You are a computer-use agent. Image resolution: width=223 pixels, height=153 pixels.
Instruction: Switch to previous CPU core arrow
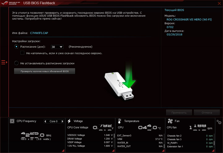(x=45, y=121)
